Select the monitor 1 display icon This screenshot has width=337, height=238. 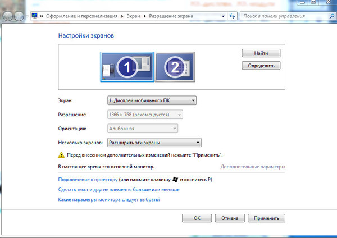click(126, 68)
